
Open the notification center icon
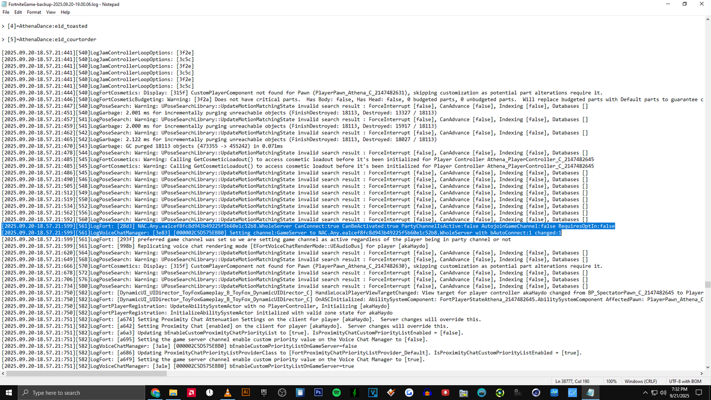[x=699, y=392]
